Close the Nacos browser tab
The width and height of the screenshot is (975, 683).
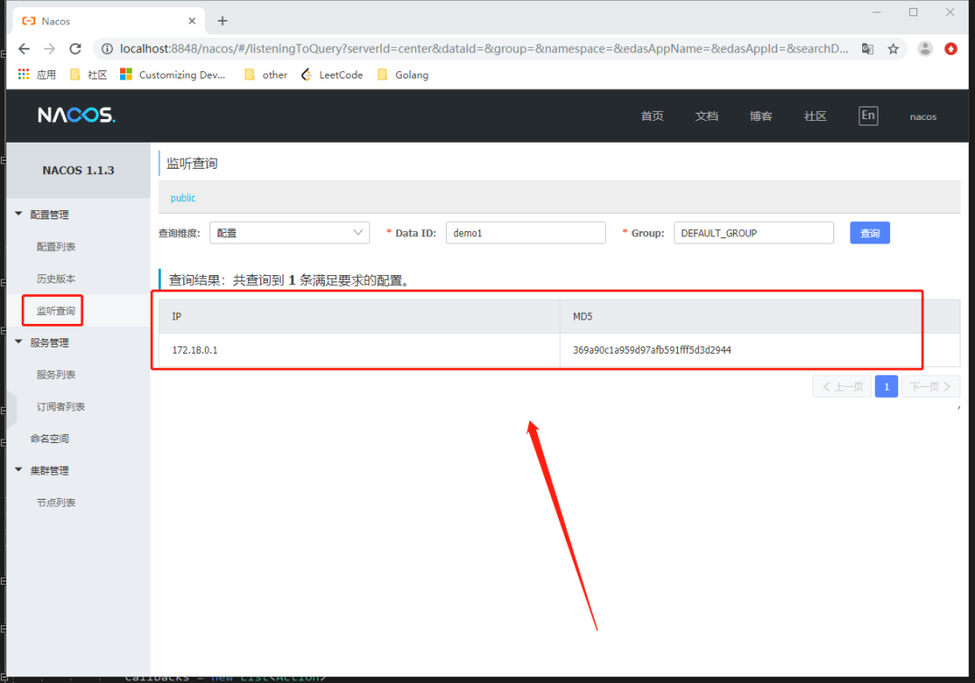tap(192, 21)
